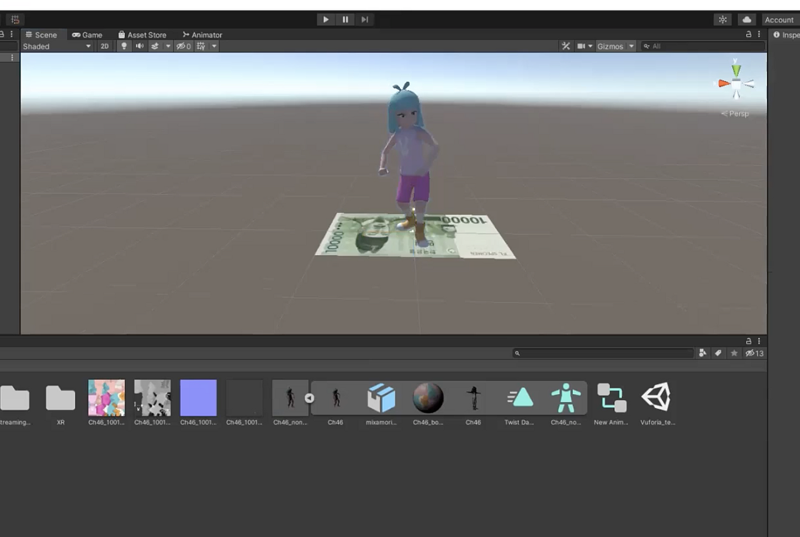Toggle hidden packages eye icon 13
Image resolution: width=800 pixels, height=537 pixels.
(754, 353)
